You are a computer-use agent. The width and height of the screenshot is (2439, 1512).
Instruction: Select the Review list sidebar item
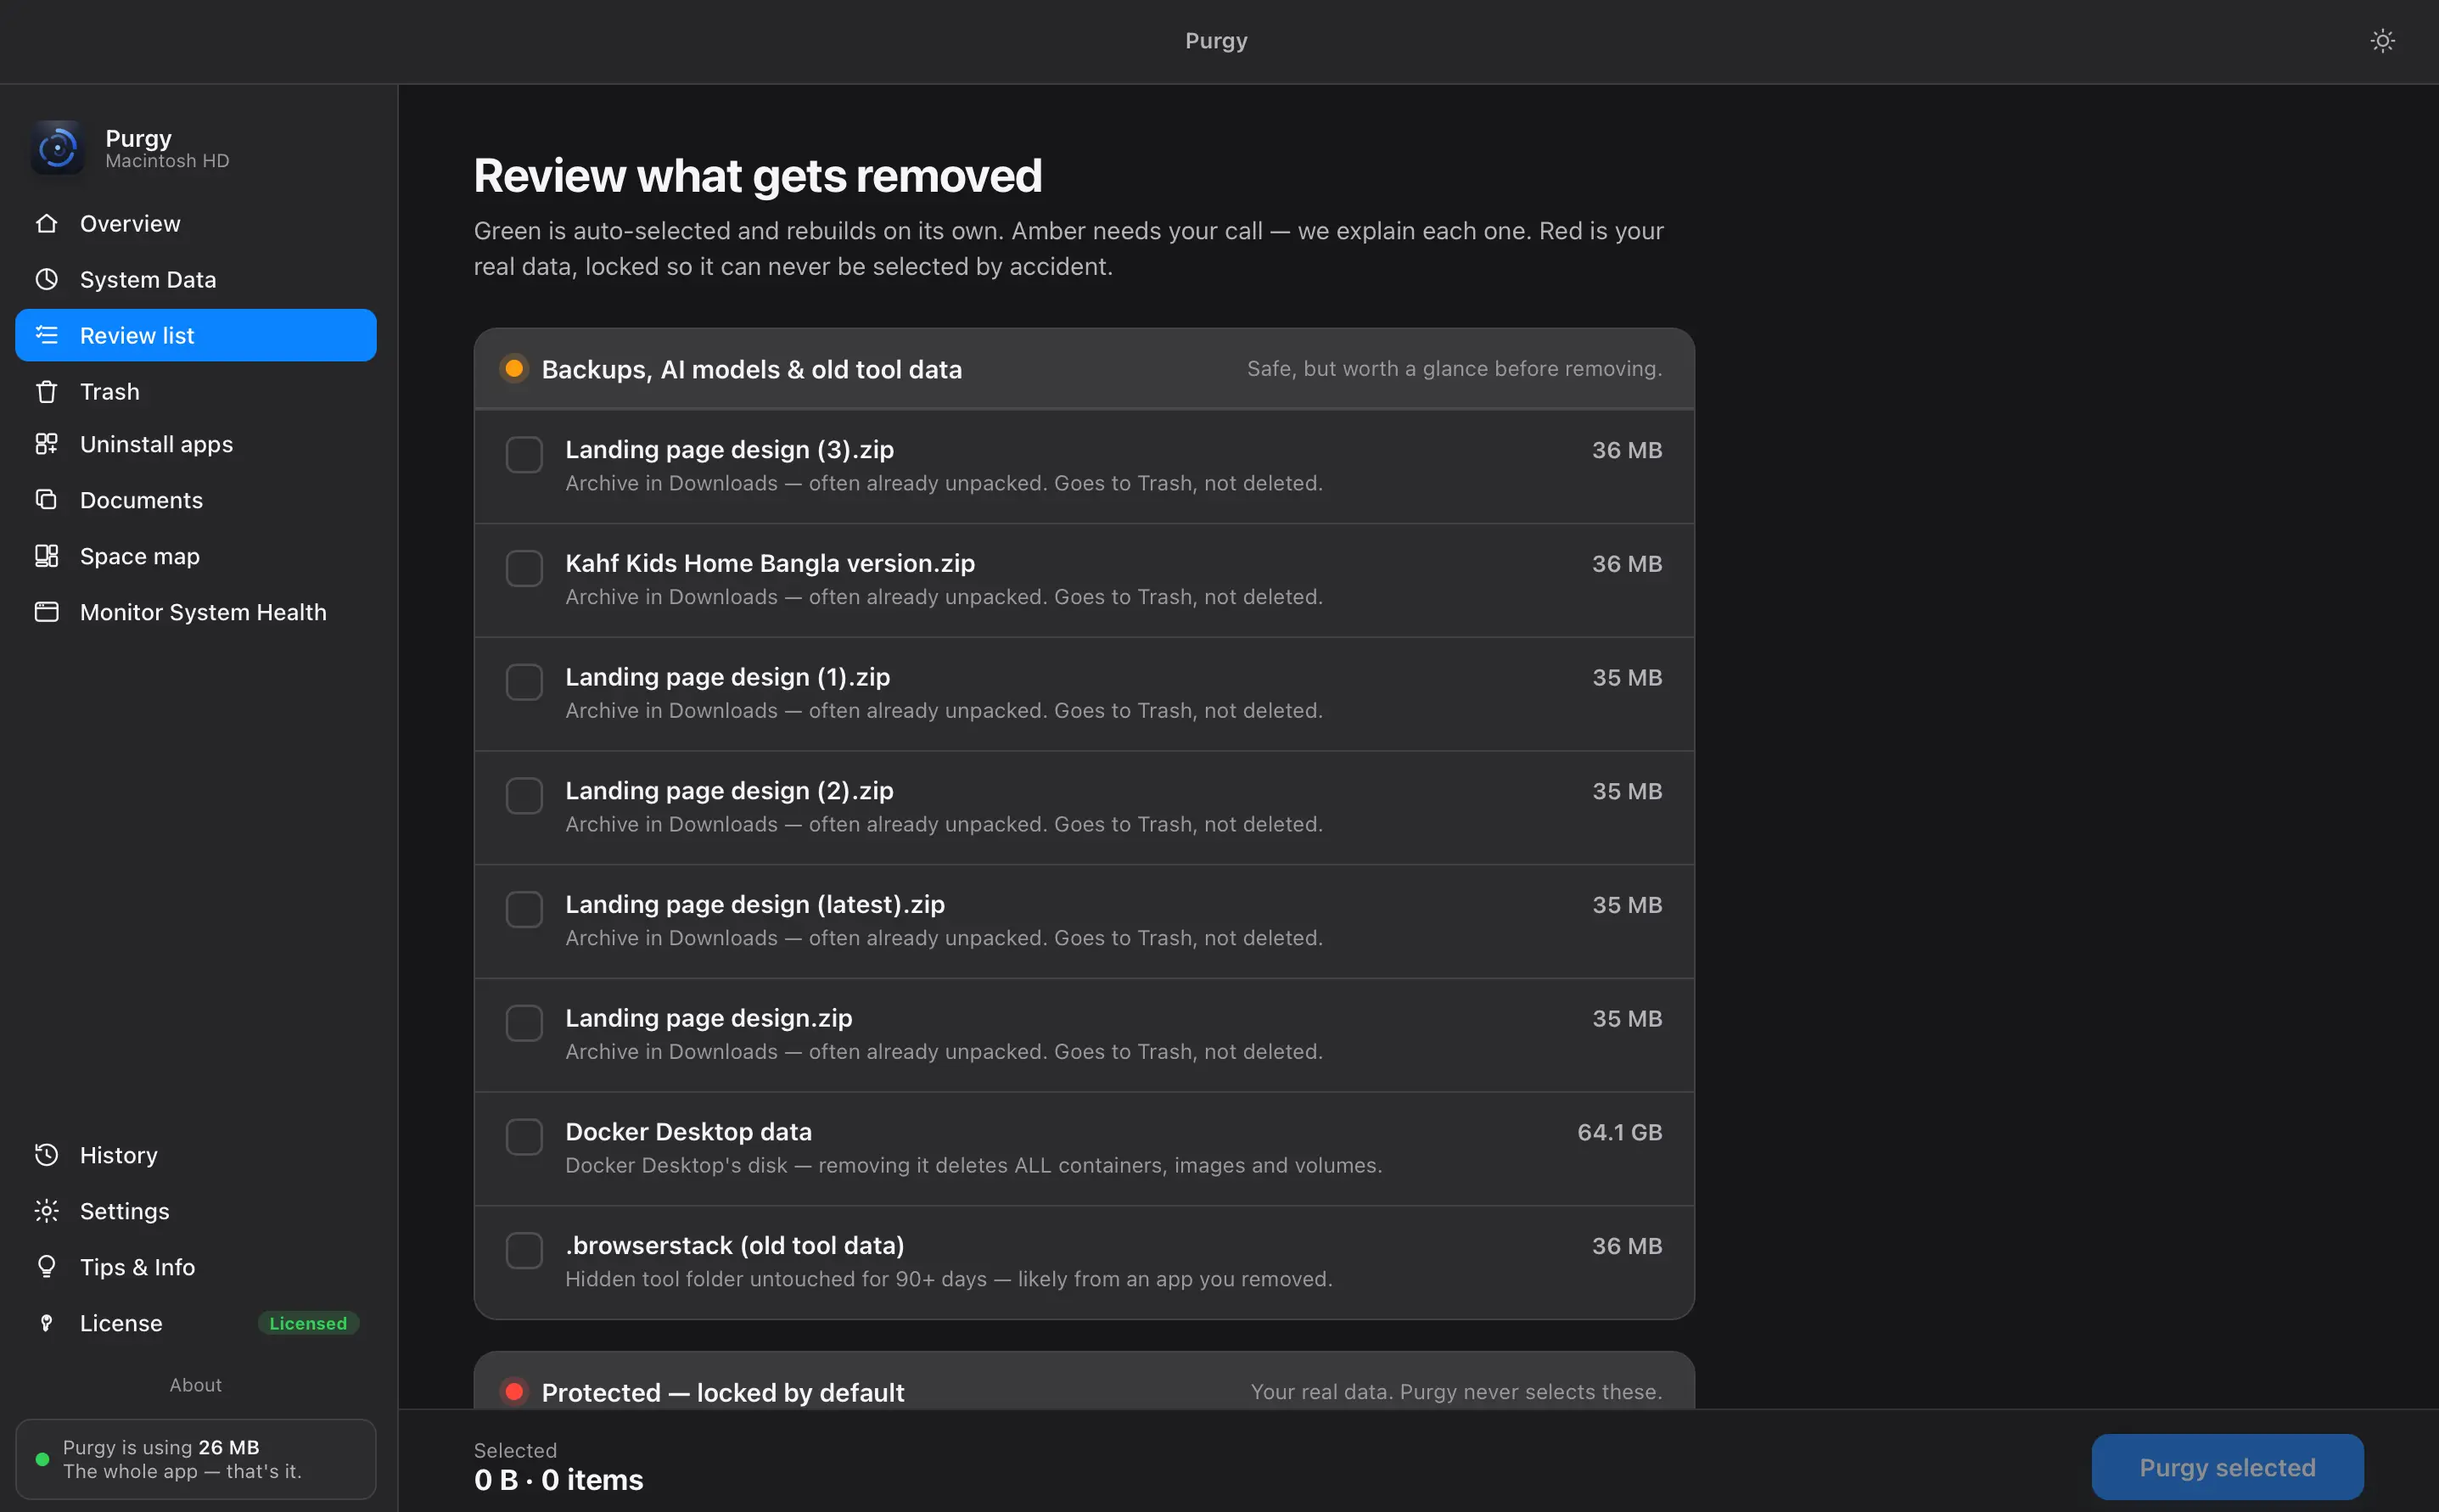tap(196, 335)
